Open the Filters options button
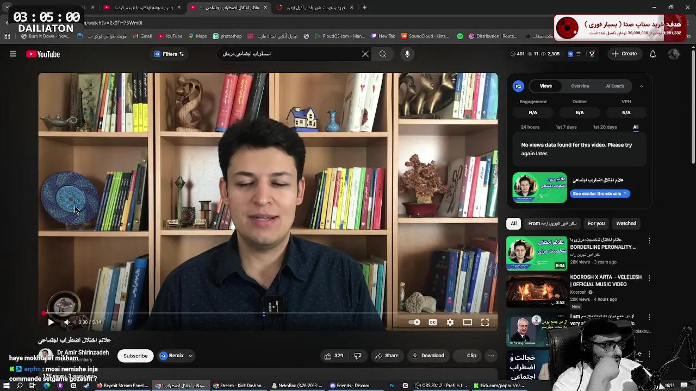 pyautogui.click(x=169, y=54)
